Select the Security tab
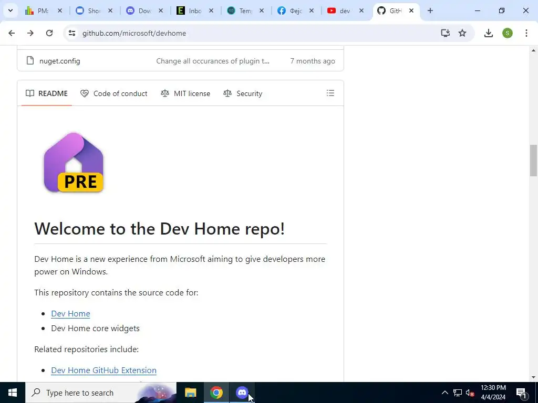This screenshot has width=538, height=403. pyautogui.click(x=243, y=93)
